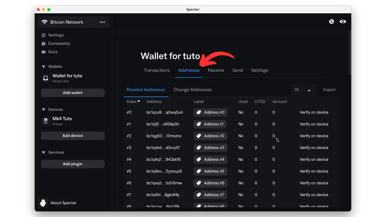
Task: Select the Addresses tab
Action: tap(189, 70)
